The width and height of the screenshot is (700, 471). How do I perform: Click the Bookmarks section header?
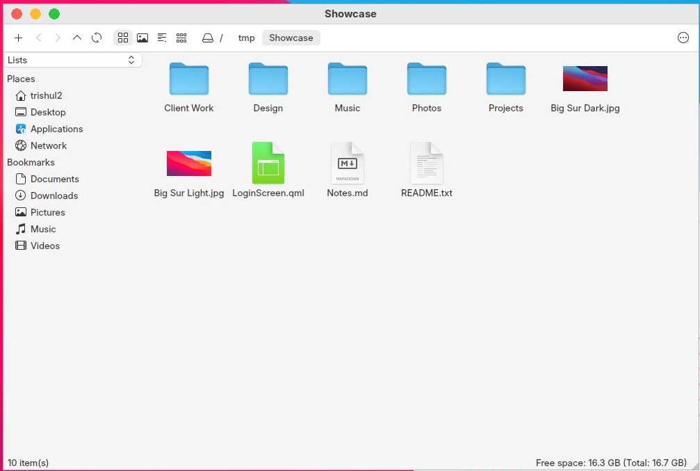coord(31,163)
